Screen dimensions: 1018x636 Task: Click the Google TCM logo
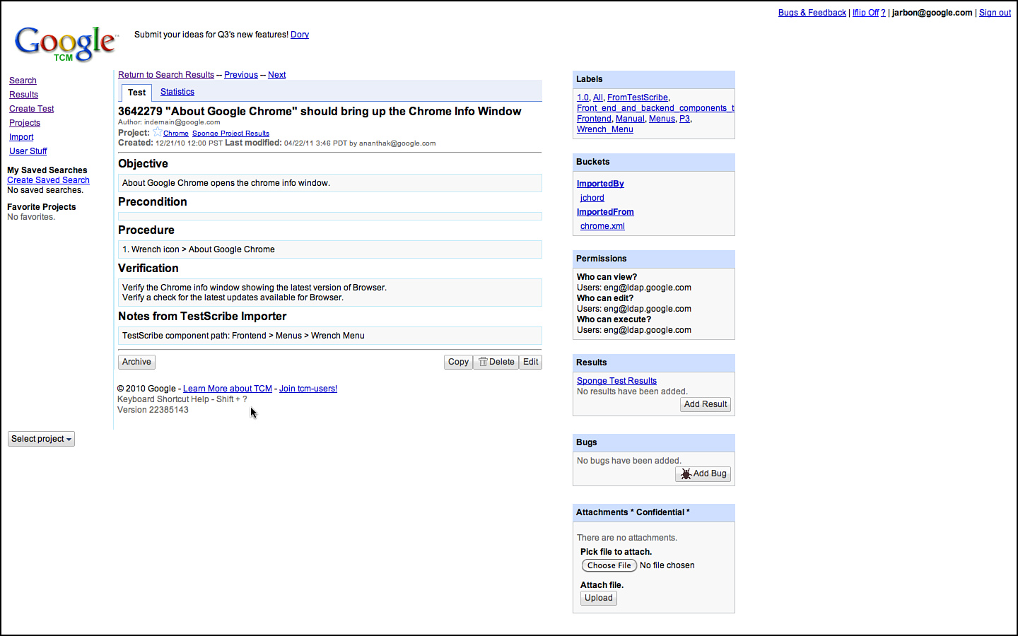pyautogui.click(x=65, y=44)
